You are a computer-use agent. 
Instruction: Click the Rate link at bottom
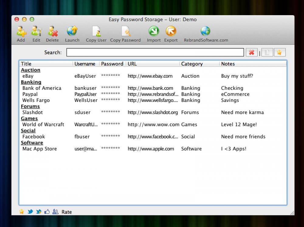click(x=67, y=212)
